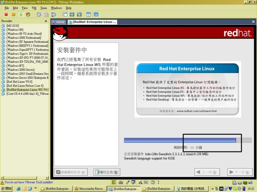Click the Favorites horizontal scrollbar
This screenshot has width=257, height=192.
click(25, 178)
